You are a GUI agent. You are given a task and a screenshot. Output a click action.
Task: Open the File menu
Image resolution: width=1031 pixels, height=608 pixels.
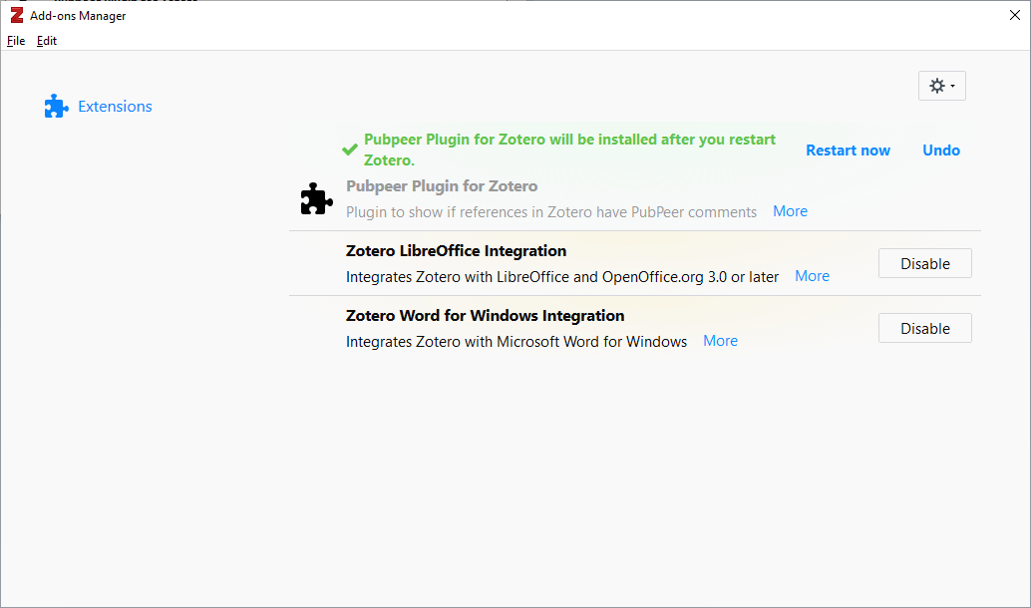pyautogui.click(x=16, y=41)
